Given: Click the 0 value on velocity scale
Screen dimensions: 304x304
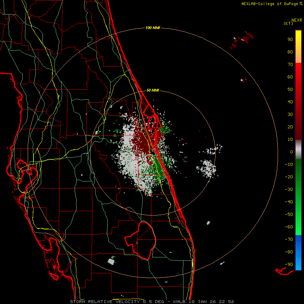Looking at the screenshot, I should coord(292,152).
